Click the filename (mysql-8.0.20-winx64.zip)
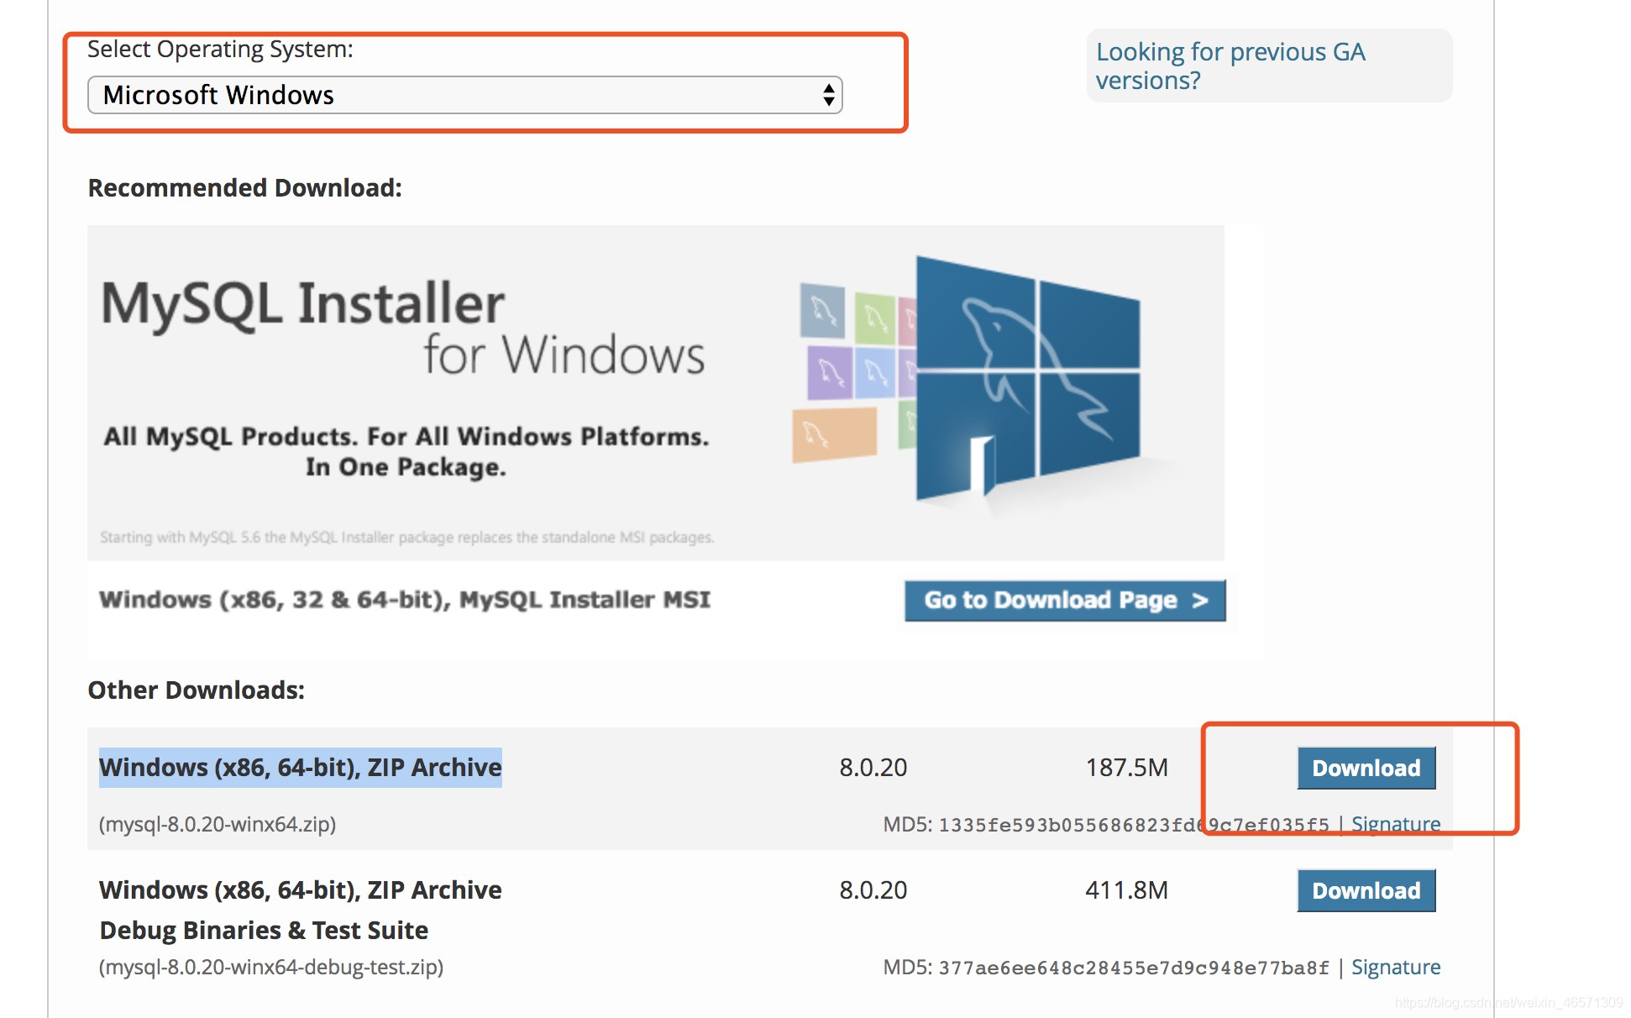The image size is (1631, 1018). pos(218,824)
